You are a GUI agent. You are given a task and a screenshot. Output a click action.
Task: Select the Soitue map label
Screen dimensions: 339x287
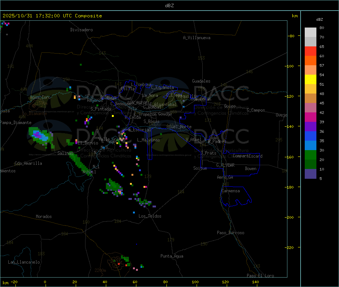200,168
